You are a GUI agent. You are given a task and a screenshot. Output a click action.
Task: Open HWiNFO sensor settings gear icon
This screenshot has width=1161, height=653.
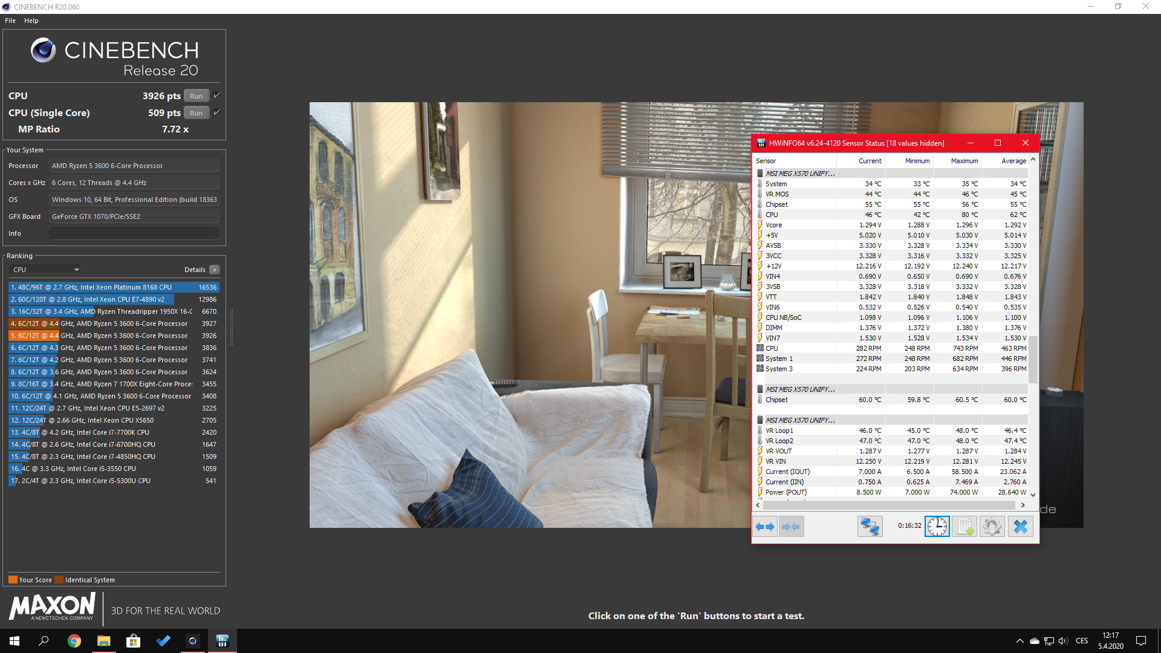992,527
